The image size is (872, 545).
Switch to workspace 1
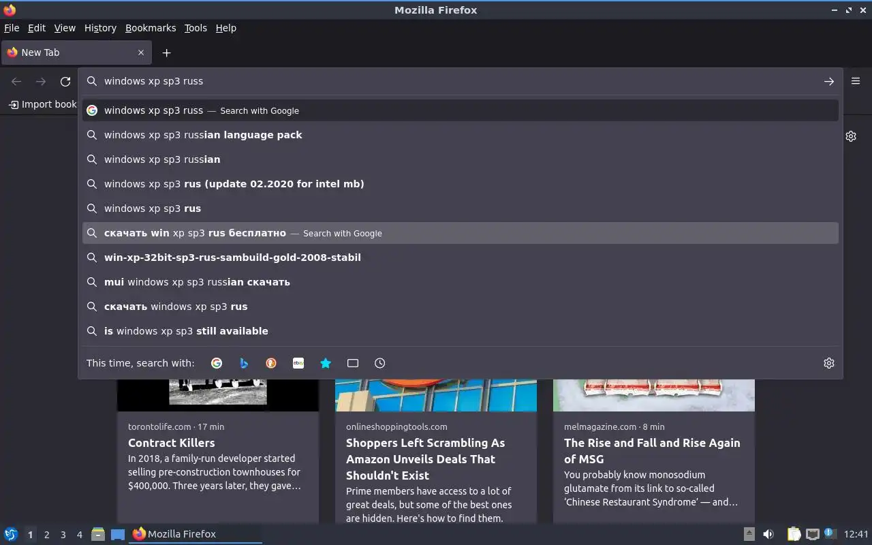(x=30, y=535)
